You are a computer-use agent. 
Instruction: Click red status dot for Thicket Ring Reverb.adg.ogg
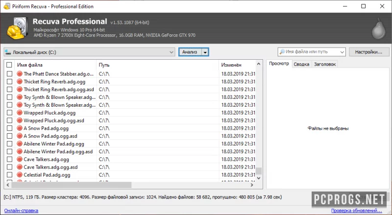pos(20,81)
